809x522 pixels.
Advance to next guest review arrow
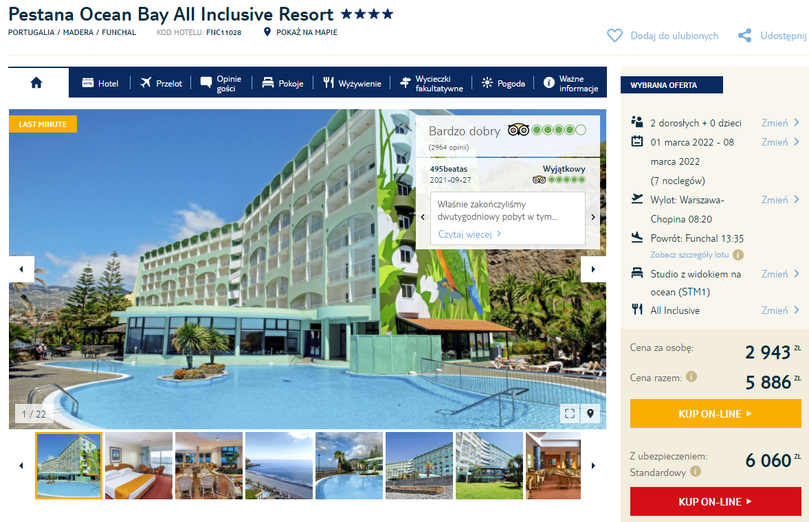pos(592,217)
